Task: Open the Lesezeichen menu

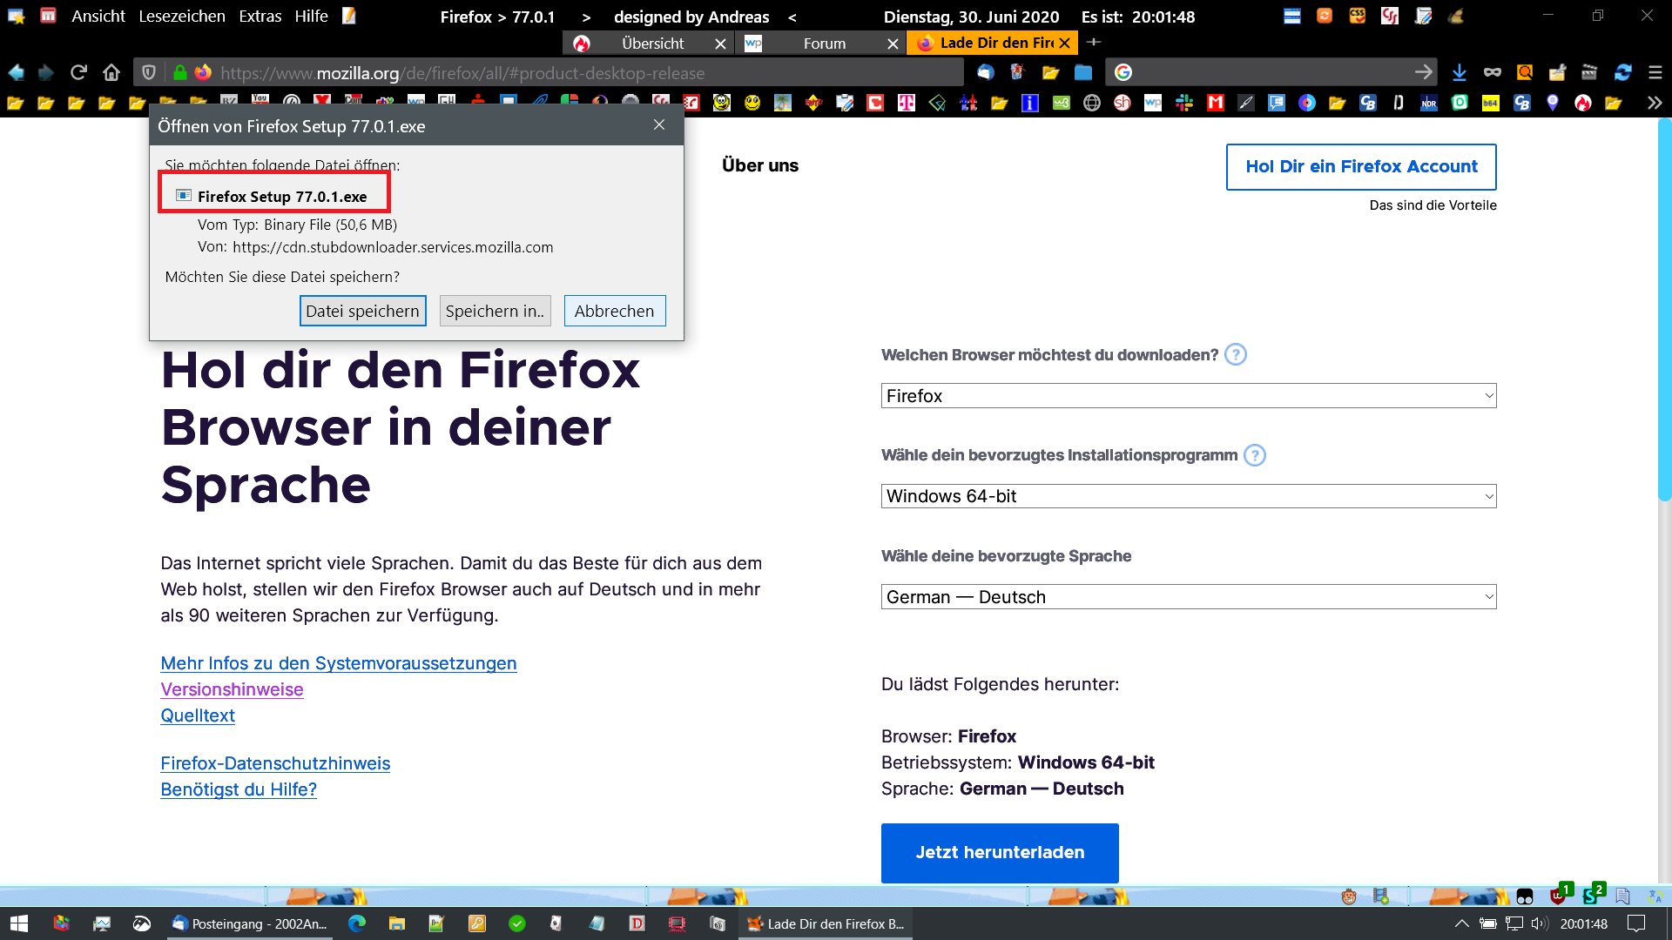Action: [181, 17]
